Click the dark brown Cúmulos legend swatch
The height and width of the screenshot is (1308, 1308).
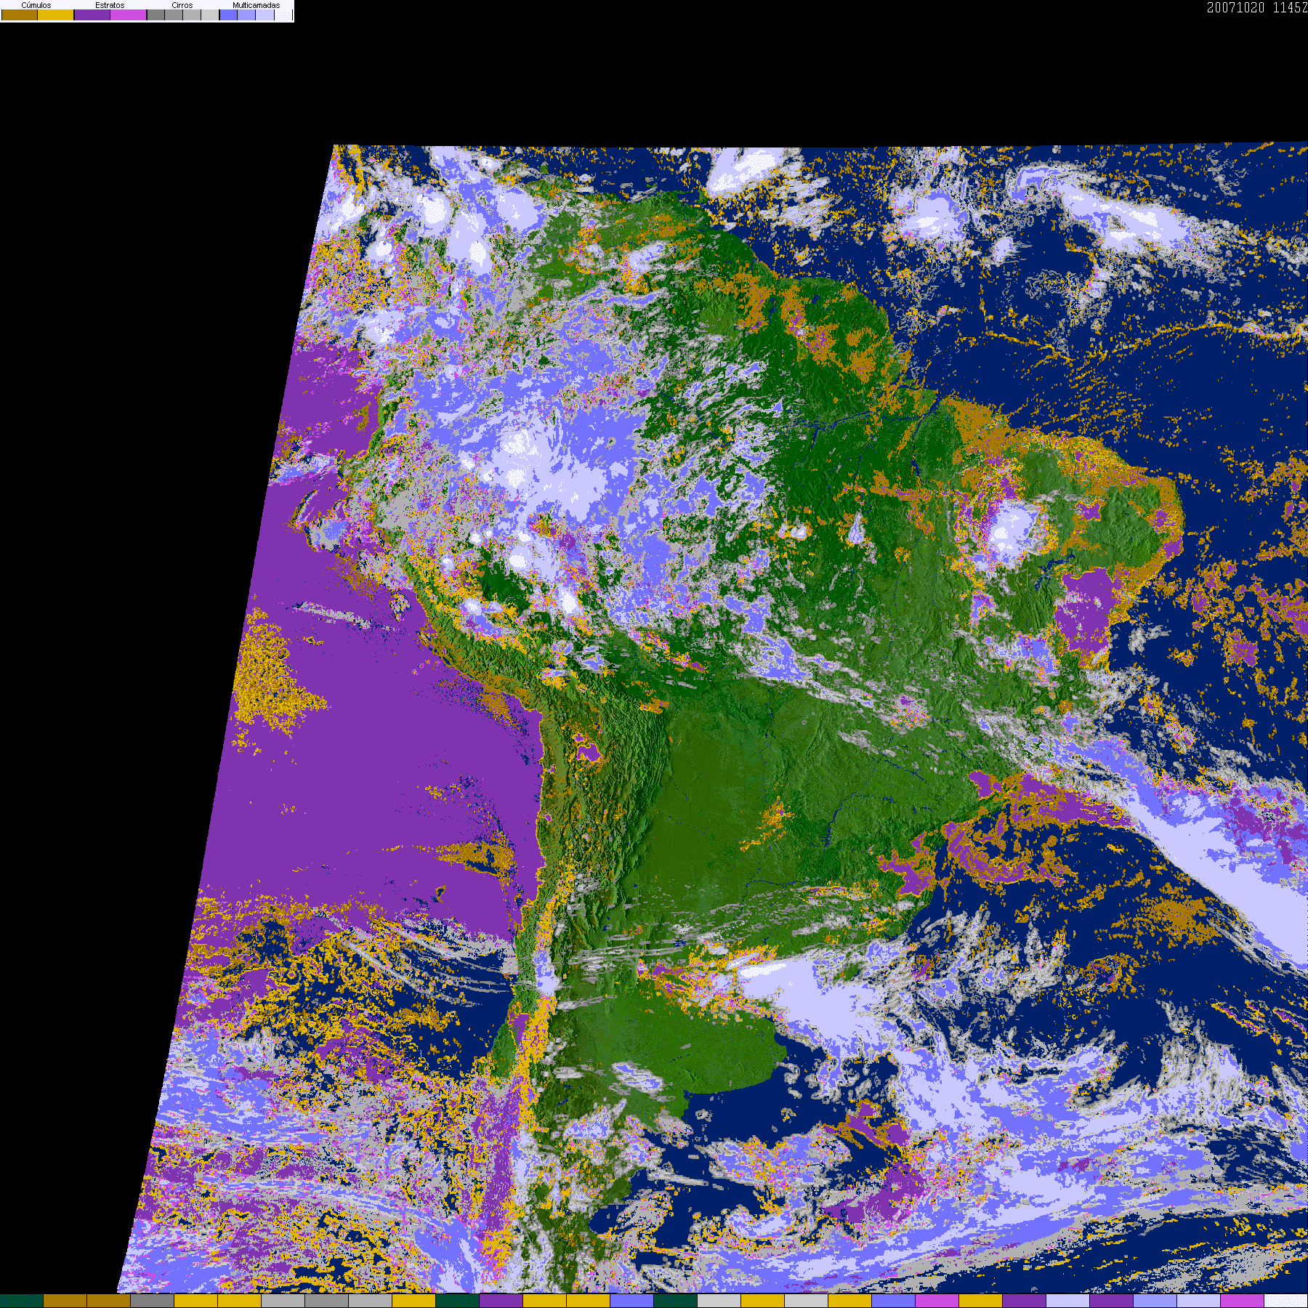[20, 15]
